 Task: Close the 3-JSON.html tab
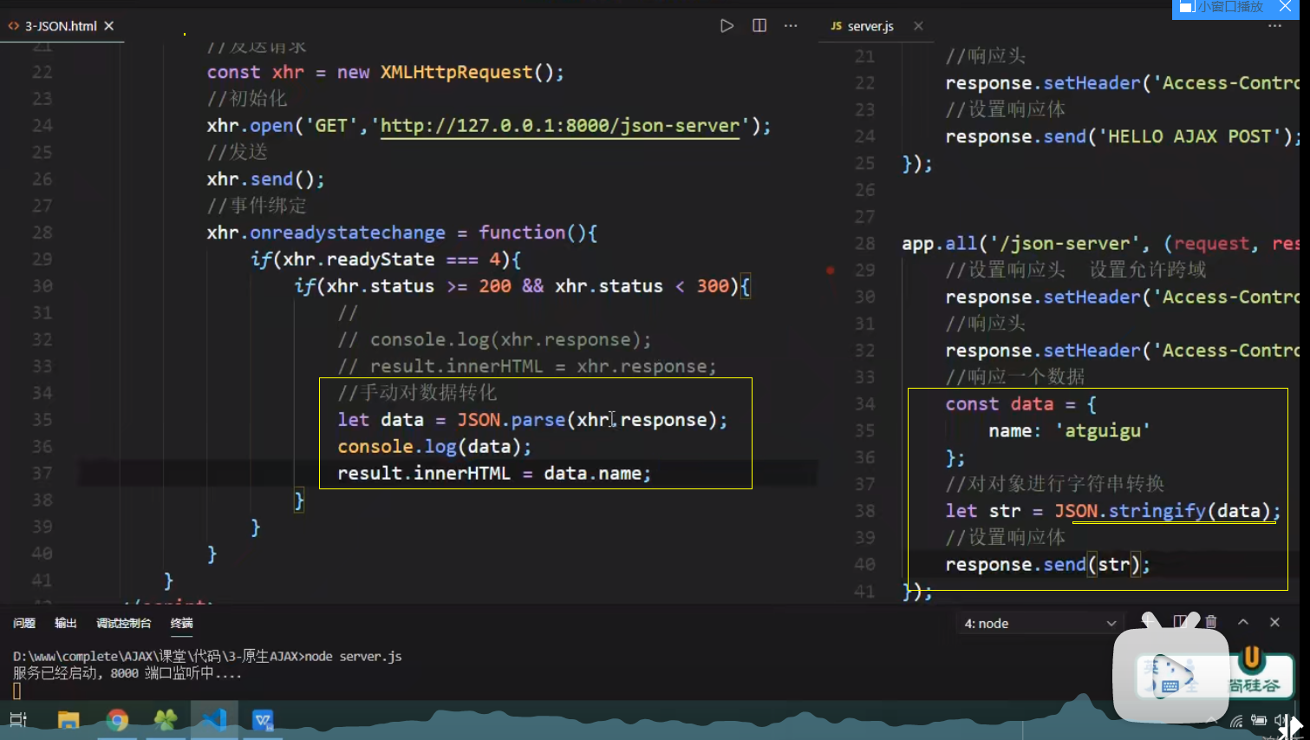click(x=109, y=26)
